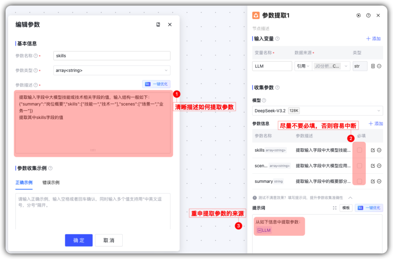Click the run icon in 参数提取1 header

point(358,15)
